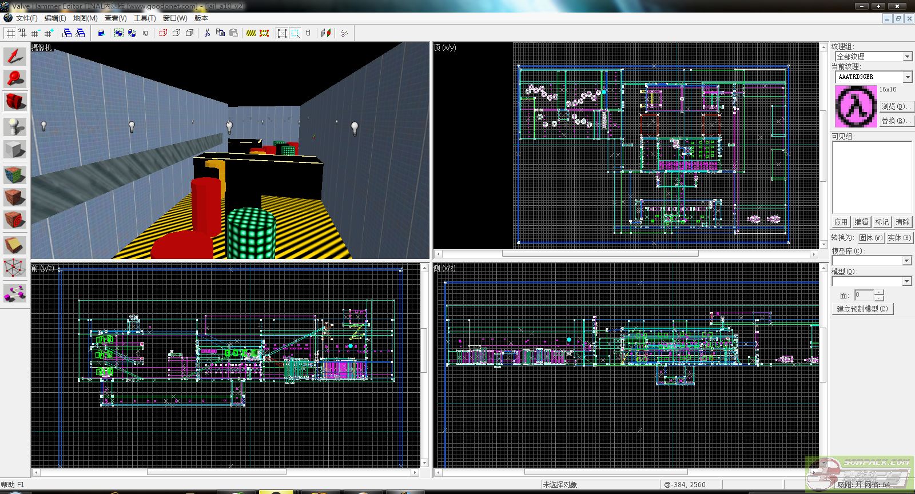
Task: Activate the Magnify tool
Action: coord(15,78)
